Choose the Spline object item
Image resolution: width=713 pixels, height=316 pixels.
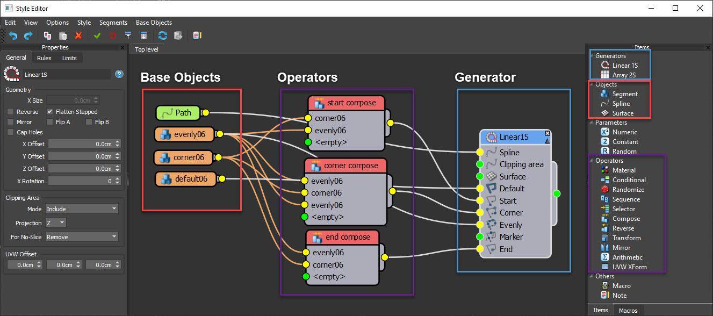tap(622, 103)
